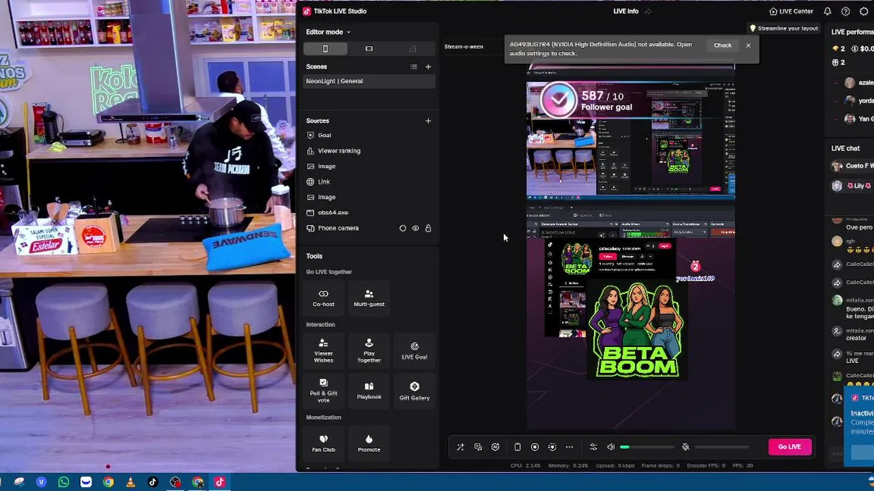The image size is (874, 491).
Task: Open the Play Together tool
Action: [x=369, y=351]
